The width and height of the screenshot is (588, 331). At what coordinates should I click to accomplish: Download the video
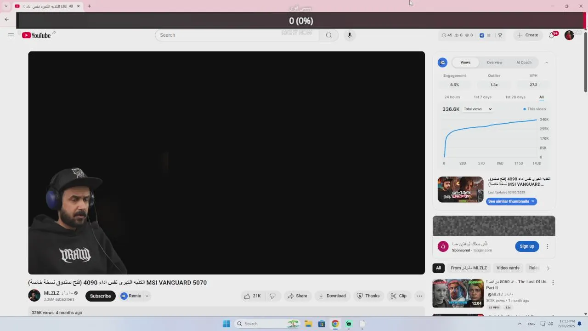coord(332,296)
